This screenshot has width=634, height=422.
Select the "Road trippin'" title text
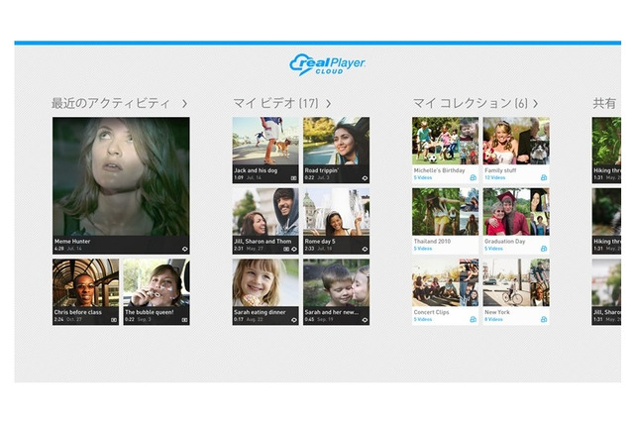[322, 170]
